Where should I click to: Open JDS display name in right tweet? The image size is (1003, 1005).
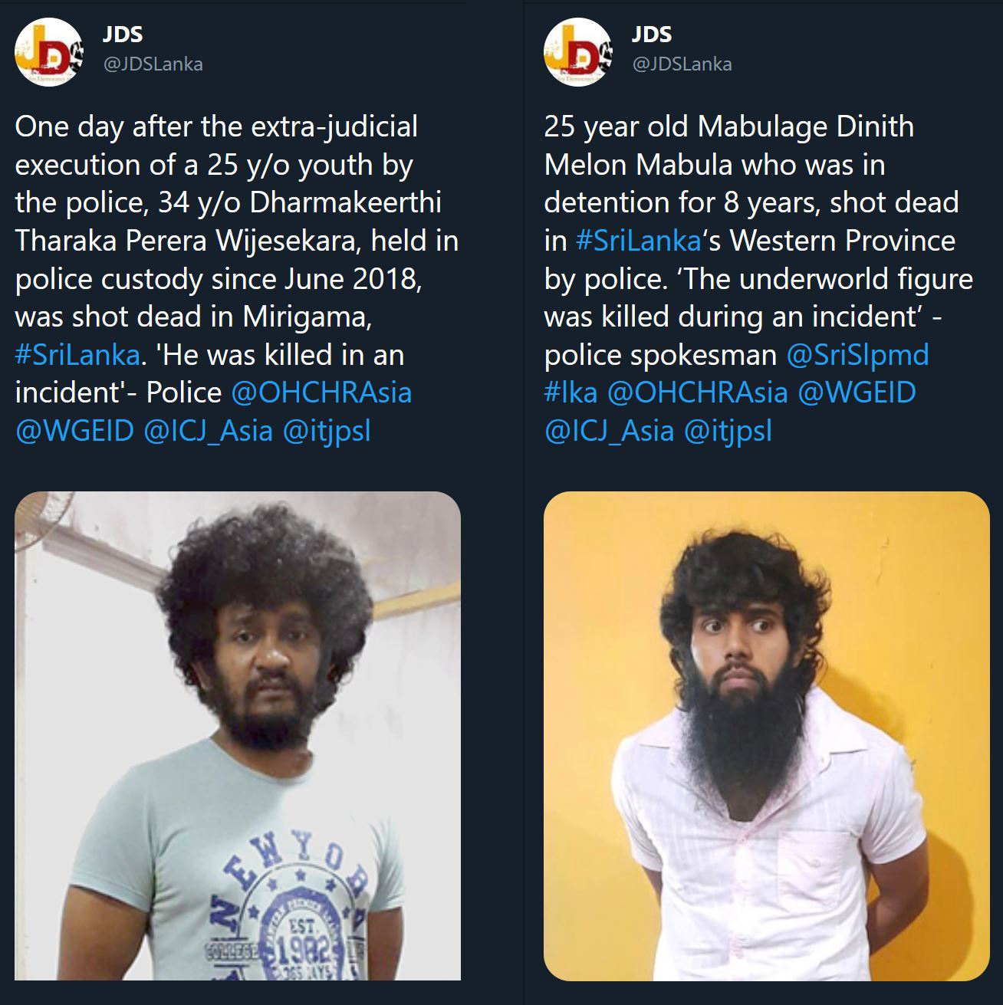click(652, 34)
